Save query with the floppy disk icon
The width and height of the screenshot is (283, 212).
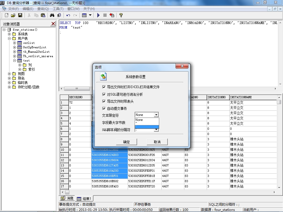click(20, 15)
